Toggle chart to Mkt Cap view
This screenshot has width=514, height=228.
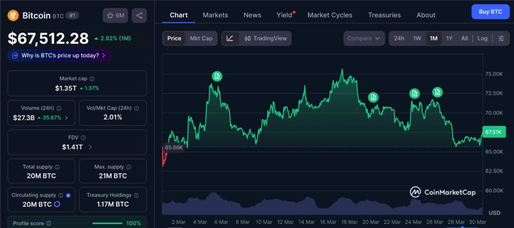[201, 38]
